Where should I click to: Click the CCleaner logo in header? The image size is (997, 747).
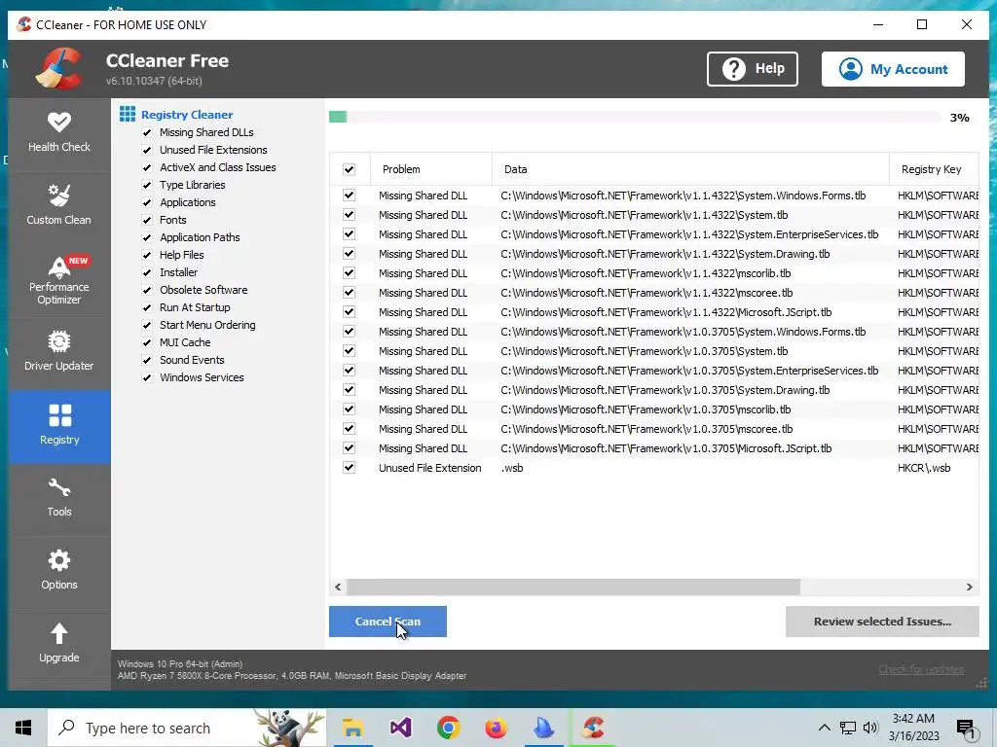coord(58,69)
